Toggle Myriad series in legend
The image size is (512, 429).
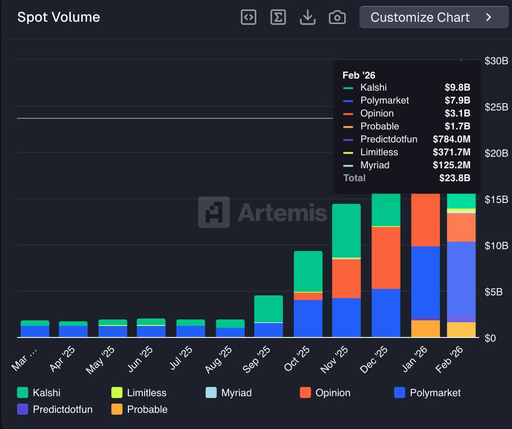(x=236, y=393)
